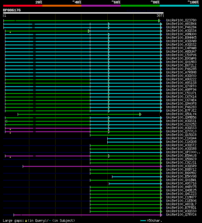The width and height of the screenshot is (202, 223).
Task: Open hit UniRef100_B9HHK5
Action: pos(181,38)
